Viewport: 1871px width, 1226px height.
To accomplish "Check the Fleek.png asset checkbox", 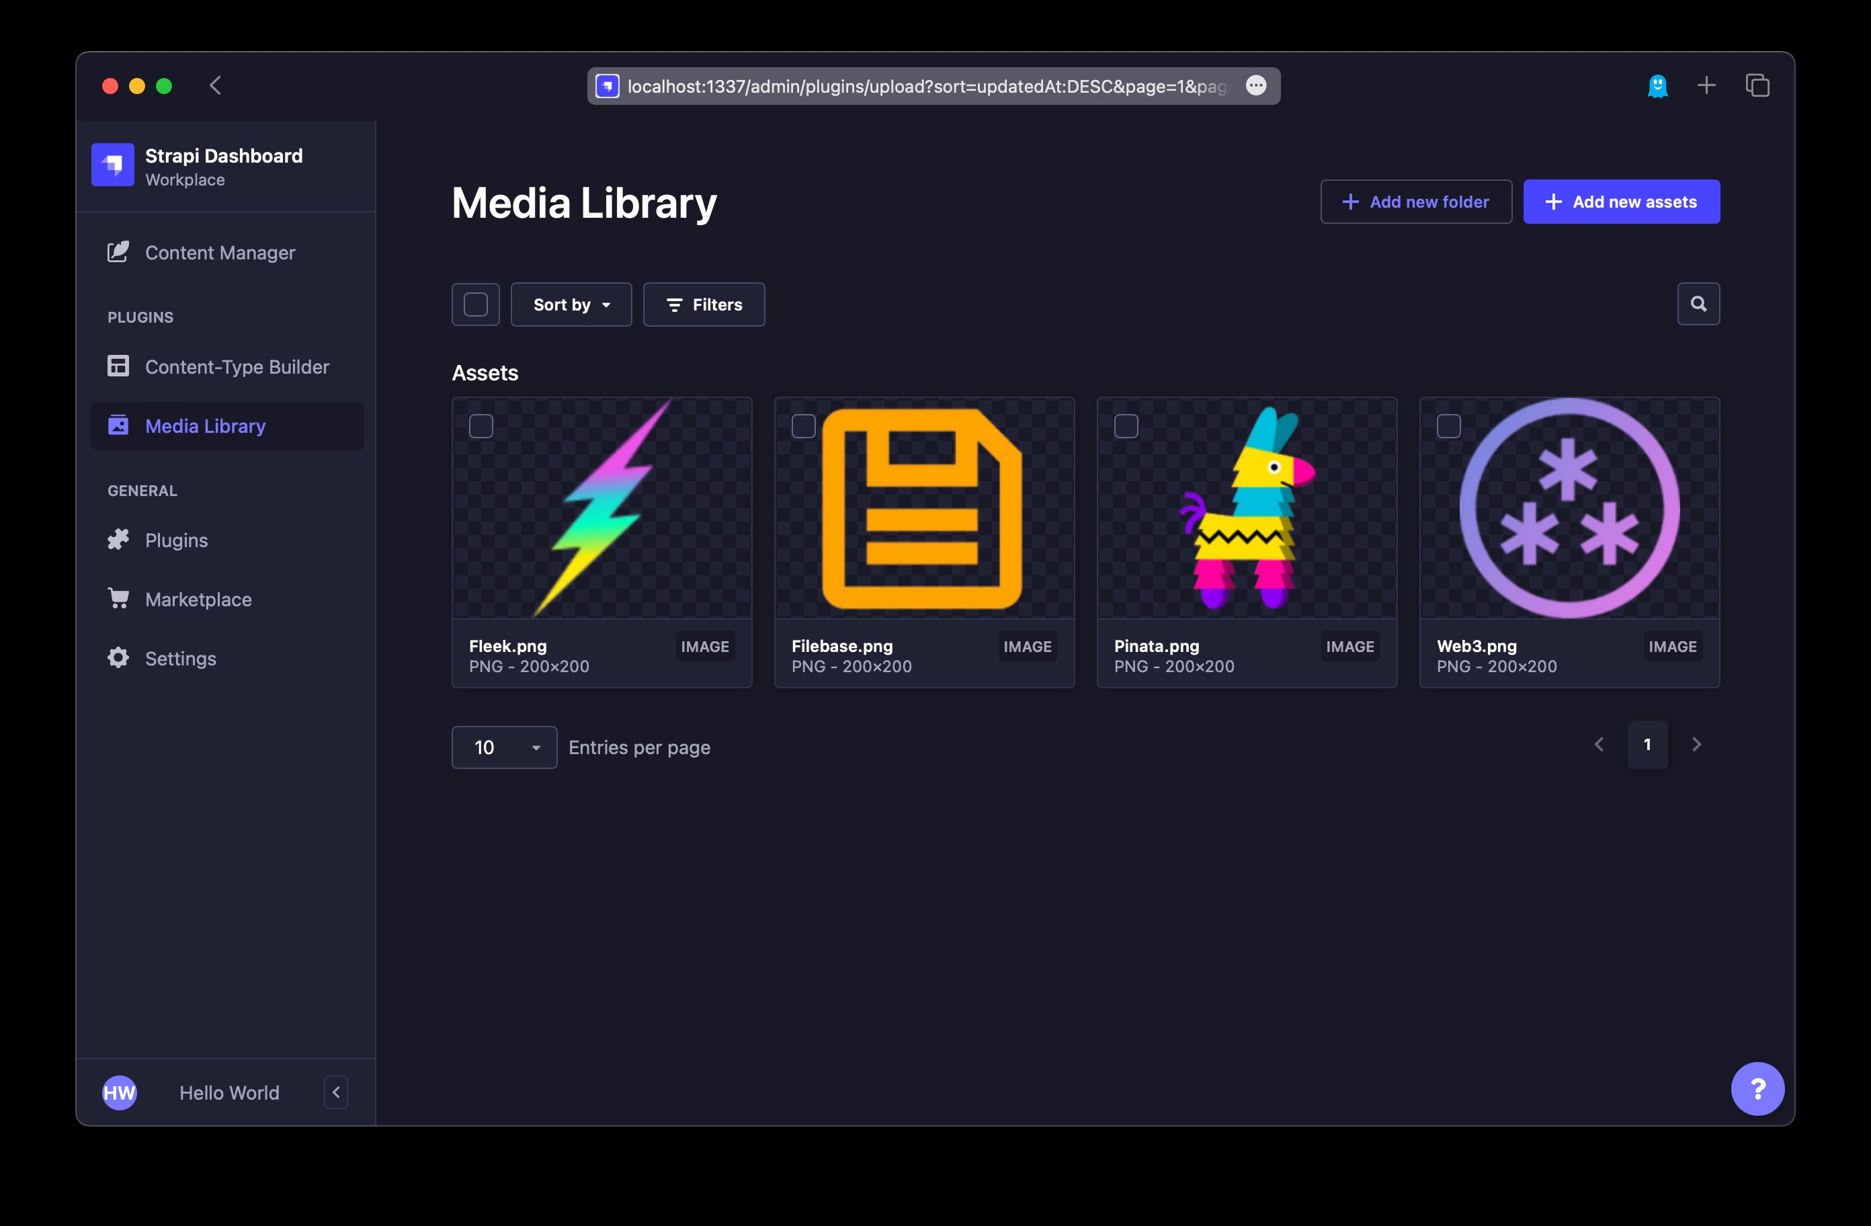I will 481,426.
